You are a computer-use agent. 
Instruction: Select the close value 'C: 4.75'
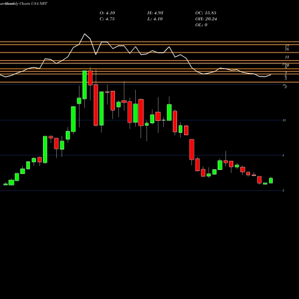pos(107,19)
